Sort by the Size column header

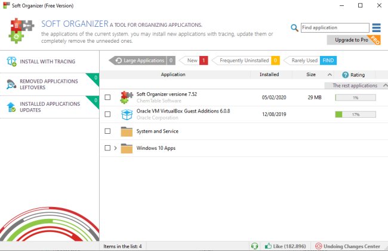click(x=311, y=74)
